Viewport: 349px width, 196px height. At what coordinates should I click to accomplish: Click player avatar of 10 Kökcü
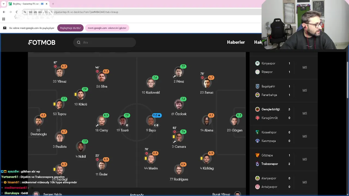click(81, 95)
